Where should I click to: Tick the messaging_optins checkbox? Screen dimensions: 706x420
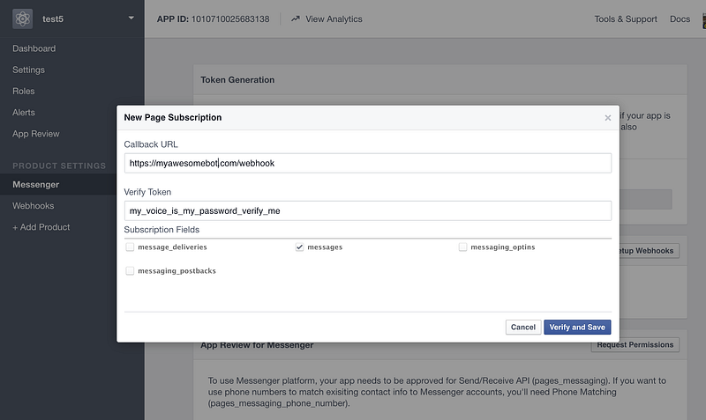point(462,247)
